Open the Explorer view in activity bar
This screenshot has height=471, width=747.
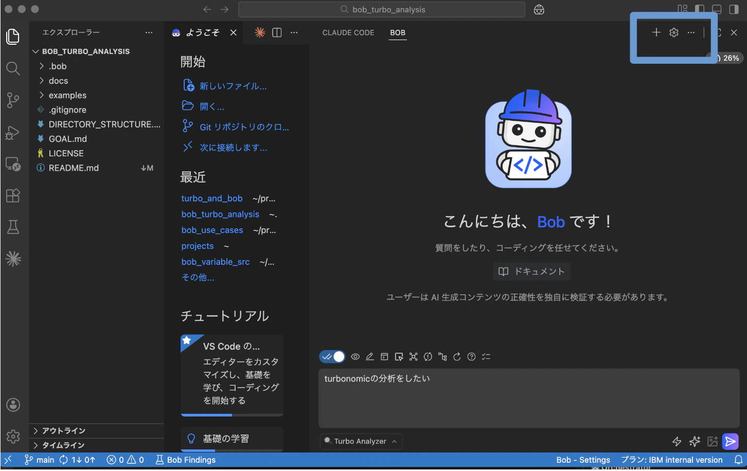[13, 37]
